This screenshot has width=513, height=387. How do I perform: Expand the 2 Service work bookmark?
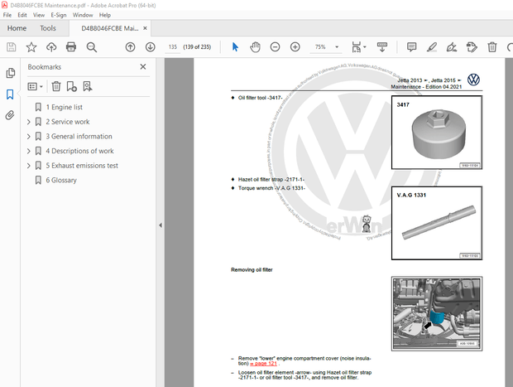point(28,122)
